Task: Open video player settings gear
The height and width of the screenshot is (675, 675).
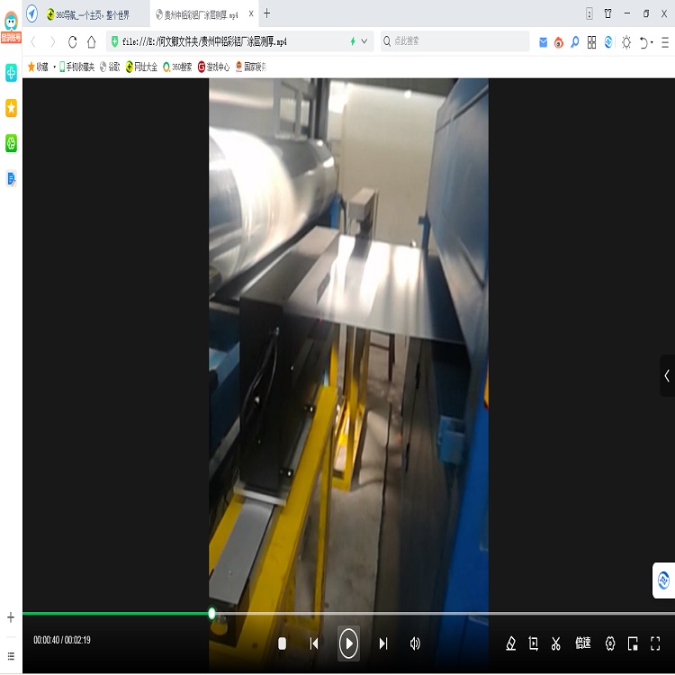Action: point(610,643)
